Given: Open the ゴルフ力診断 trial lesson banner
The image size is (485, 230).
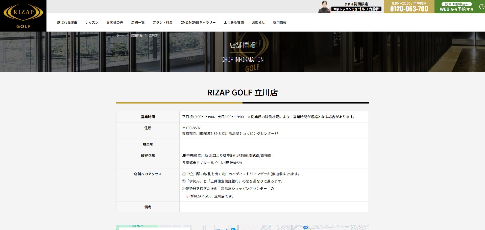Looking at the screenshot, I should pyautogui.click(x=350, y=7).
